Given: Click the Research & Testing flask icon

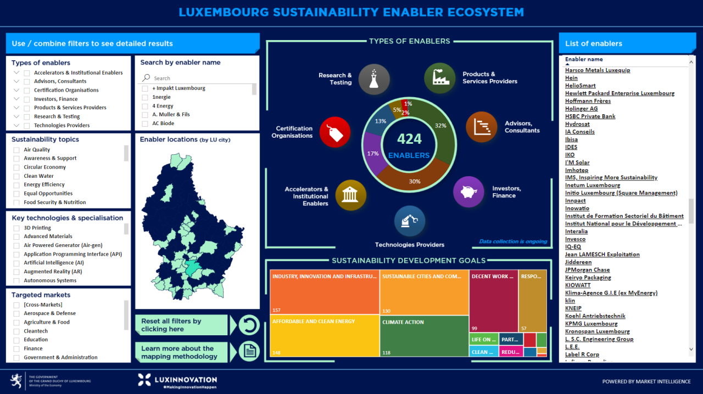Looking at the screenshot, I should (x=374, y=79).
